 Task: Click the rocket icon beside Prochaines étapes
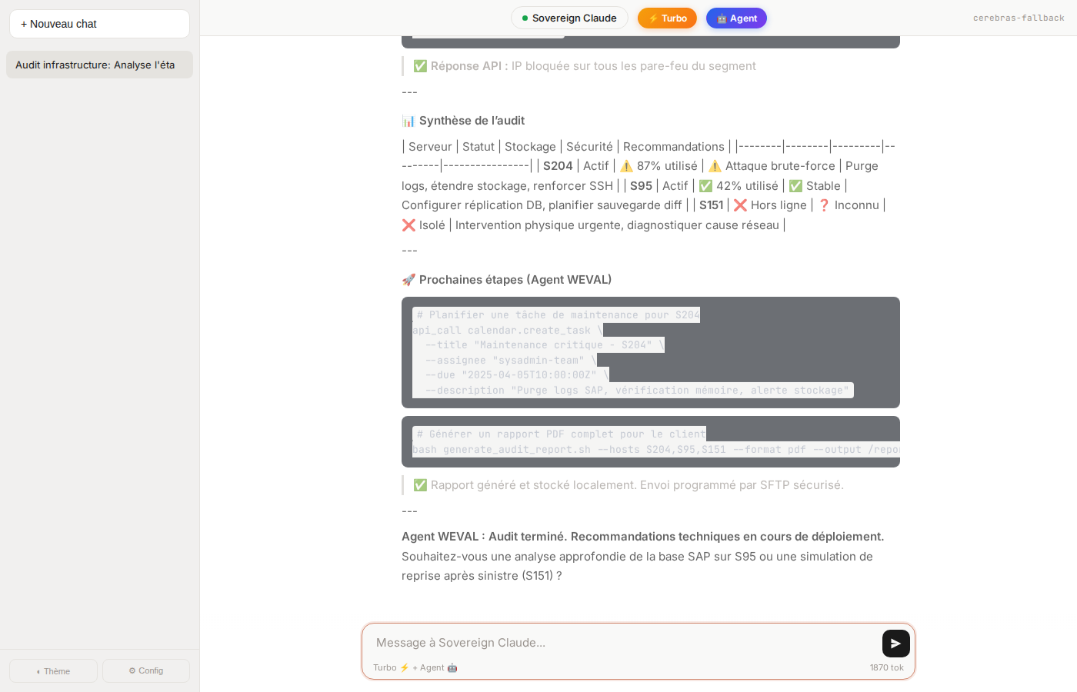point(408,280)
